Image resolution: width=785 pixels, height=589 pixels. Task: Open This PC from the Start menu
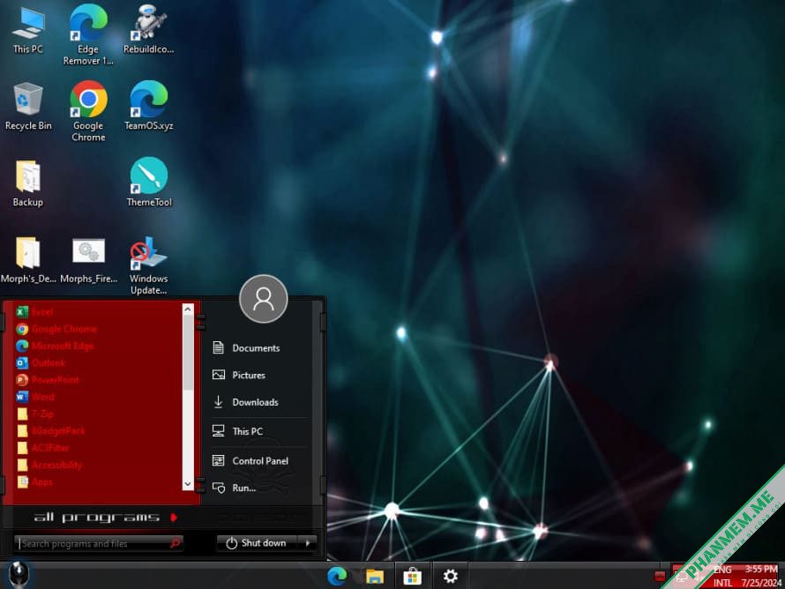pyautogui.click(x=237, y=431)
